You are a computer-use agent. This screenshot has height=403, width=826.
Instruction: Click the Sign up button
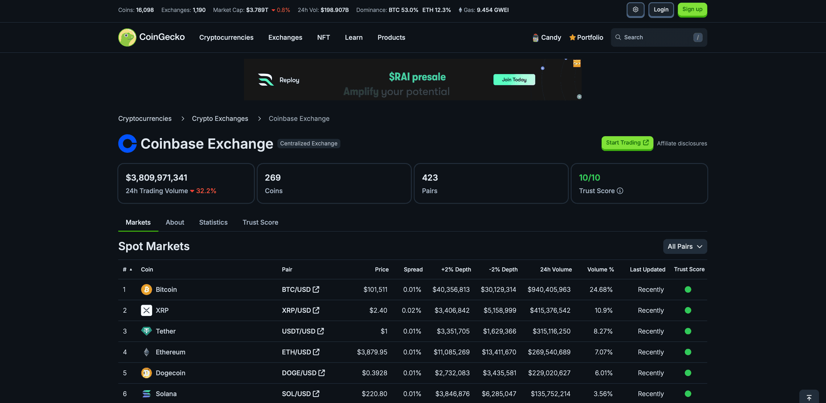[692, 10]
